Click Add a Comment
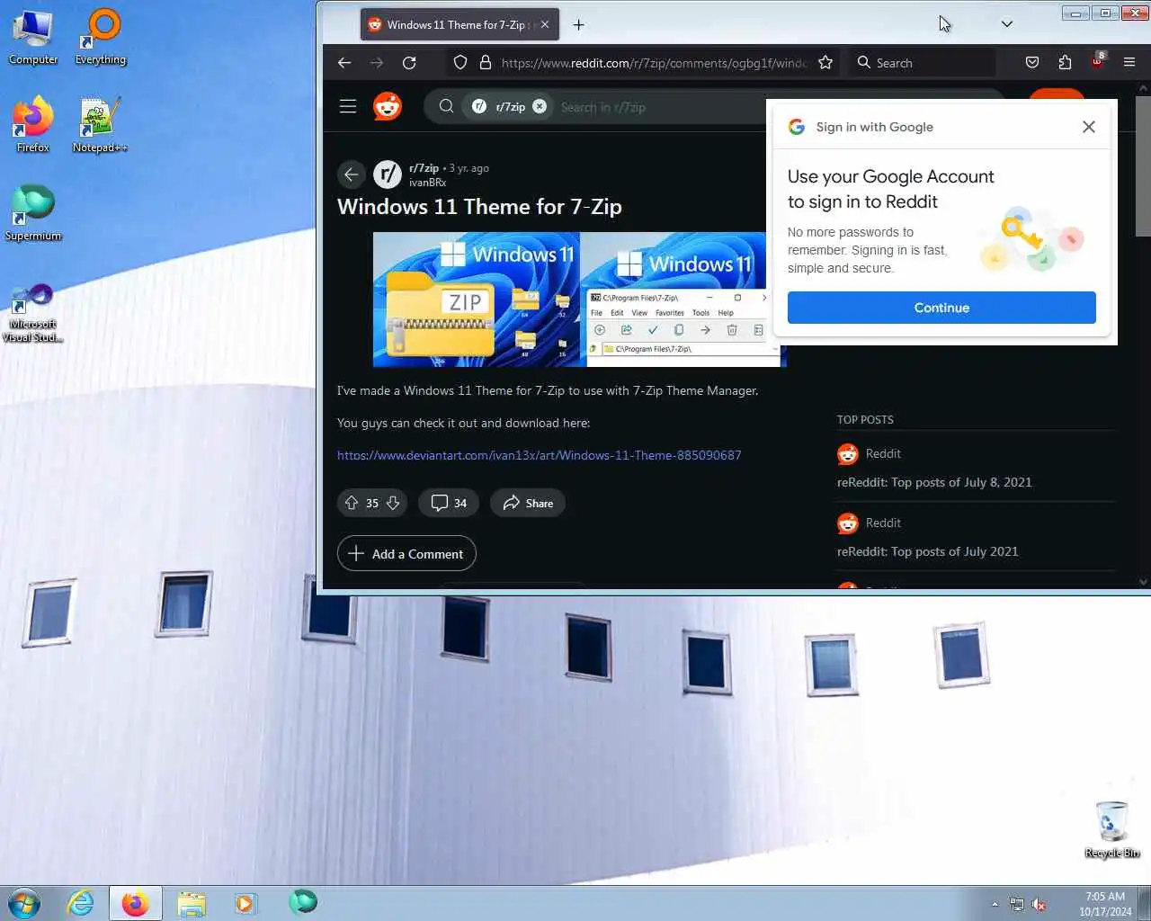This screenshot has height=921, width=1151. [406, 554]
